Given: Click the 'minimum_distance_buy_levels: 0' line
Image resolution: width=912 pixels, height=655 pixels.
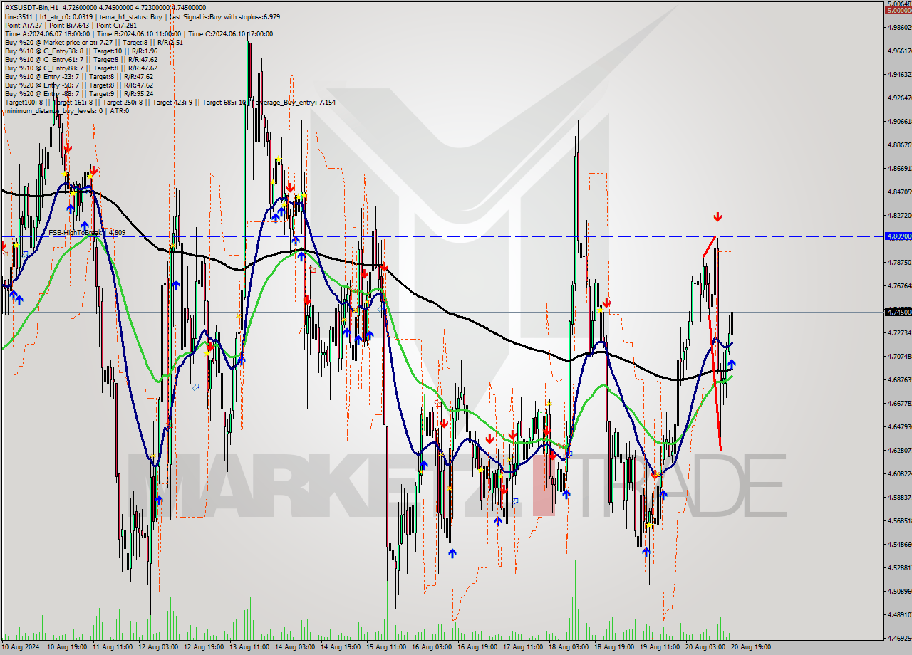Looking at the screenshot, I should click(x=66, y=111).
